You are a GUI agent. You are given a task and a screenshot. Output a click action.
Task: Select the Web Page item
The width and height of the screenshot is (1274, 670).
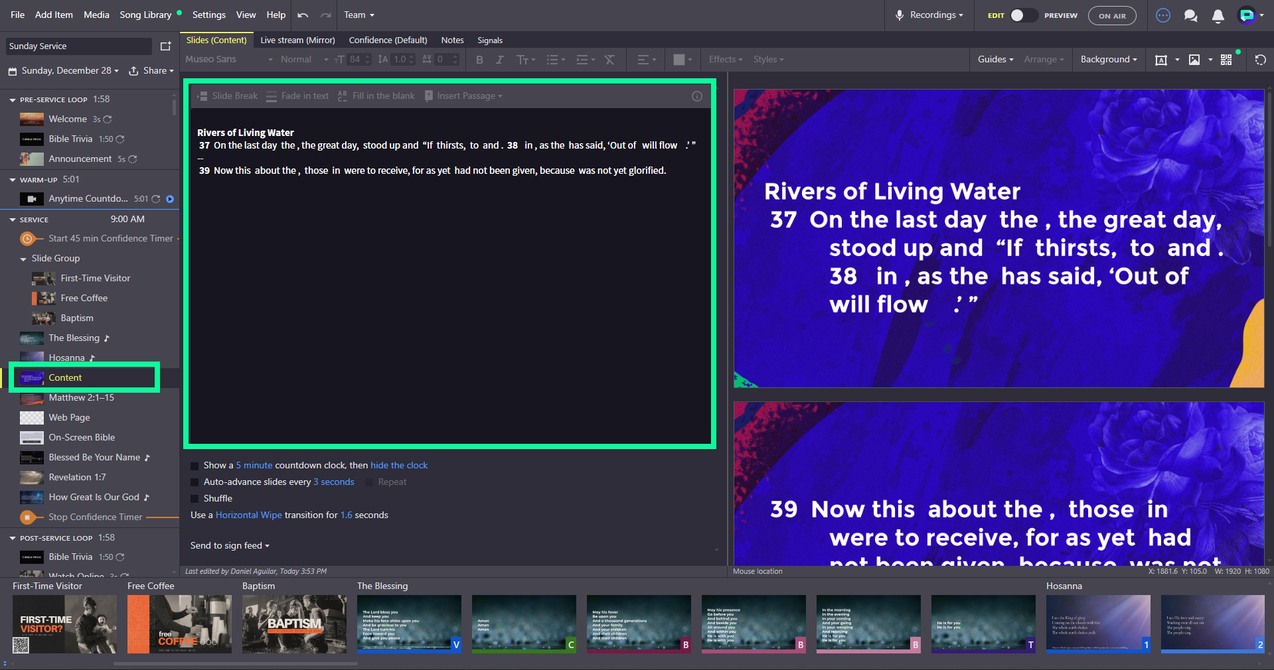(x=69, y=418)
